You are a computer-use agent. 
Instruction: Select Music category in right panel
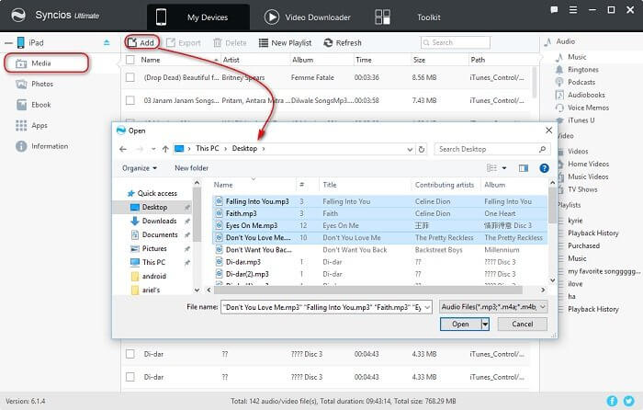click(577, 57)
